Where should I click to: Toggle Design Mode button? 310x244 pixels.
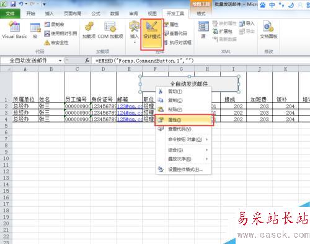tap(152, 34)
